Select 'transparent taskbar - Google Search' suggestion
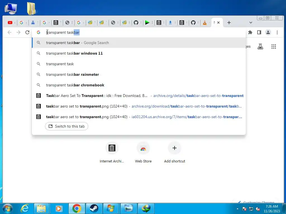 pos(139,43)
